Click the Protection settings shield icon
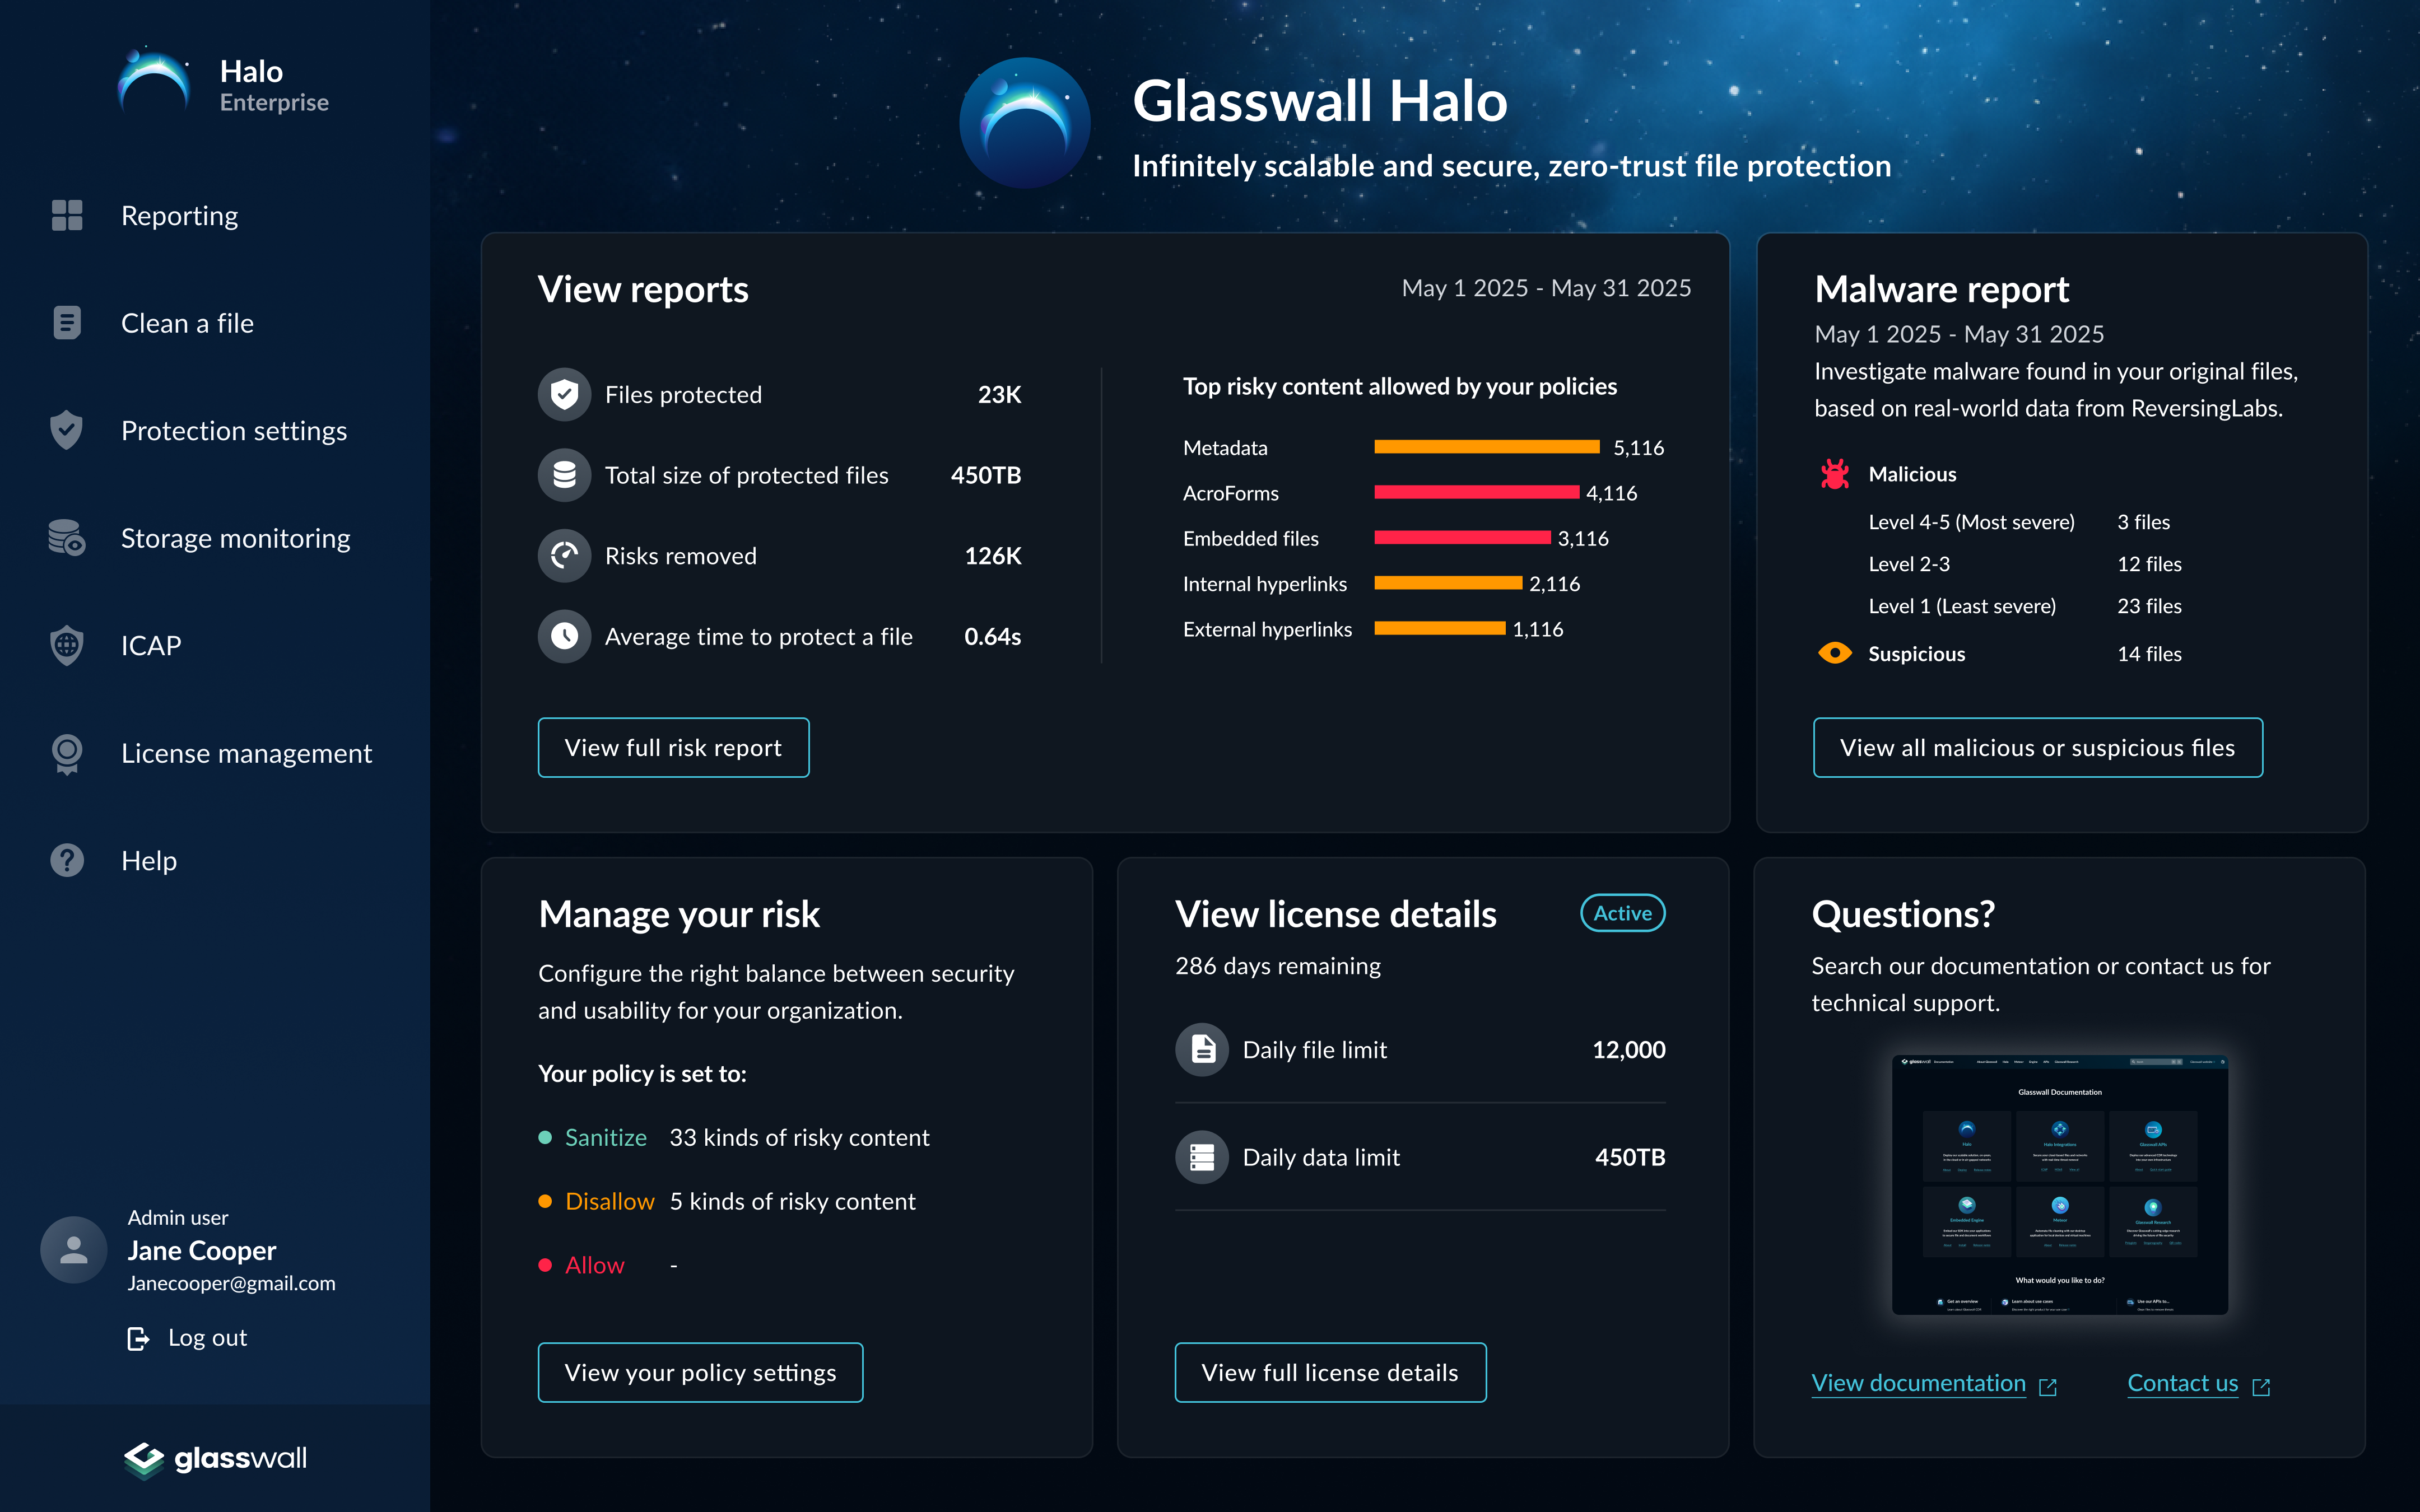Image resolution: width=2420 pixels, height=1512 pixels. click(66, 430)
